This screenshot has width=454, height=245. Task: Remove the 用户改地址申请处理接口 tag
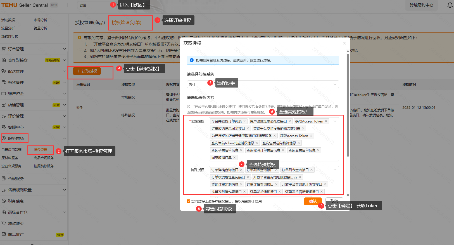pyautogui.click(x=290, y=121)
